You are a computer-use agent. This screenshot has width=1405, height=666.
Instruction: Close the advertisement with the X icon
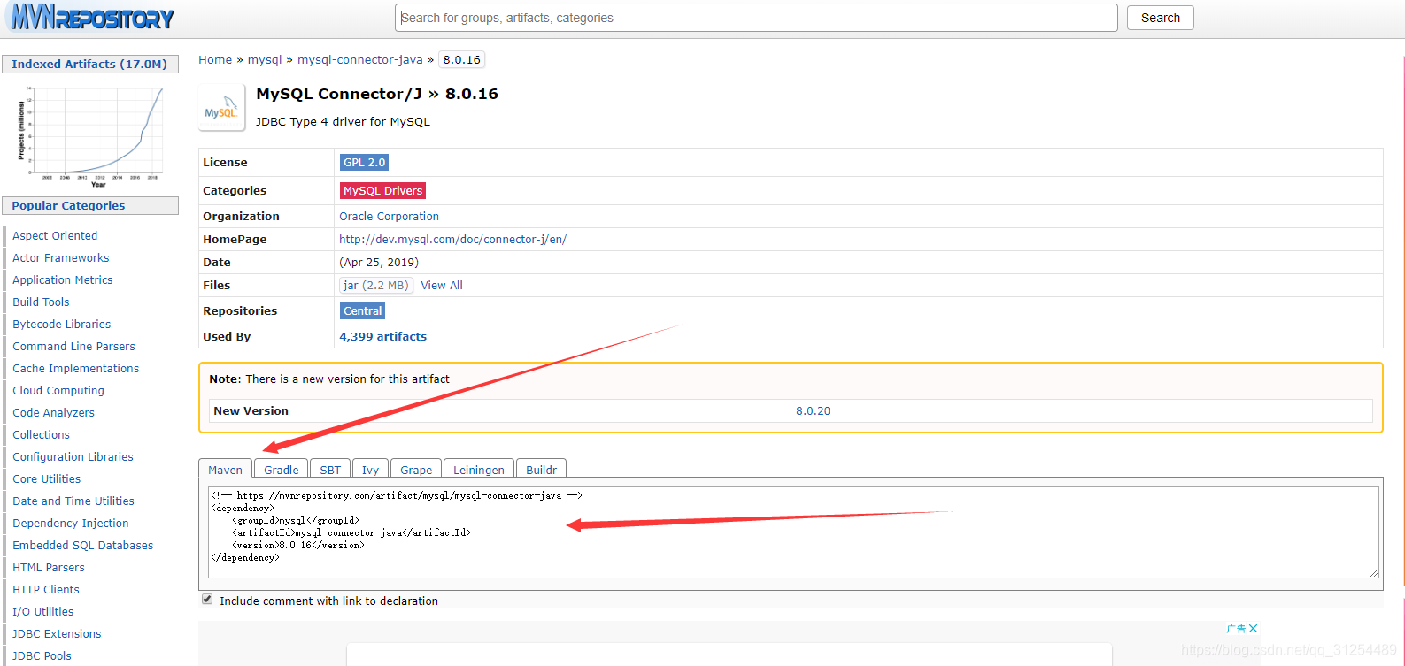[x=1253, y=628]
